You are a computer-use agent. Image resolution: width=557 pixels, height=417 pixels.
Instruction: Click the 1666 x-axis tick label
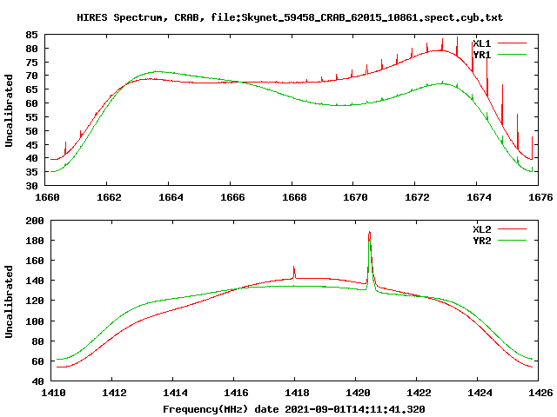pyautogui.click(x=232, y=197)
